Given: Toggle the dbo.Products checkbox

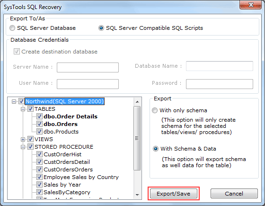Looking at the screenshot, I should (39, 132).
